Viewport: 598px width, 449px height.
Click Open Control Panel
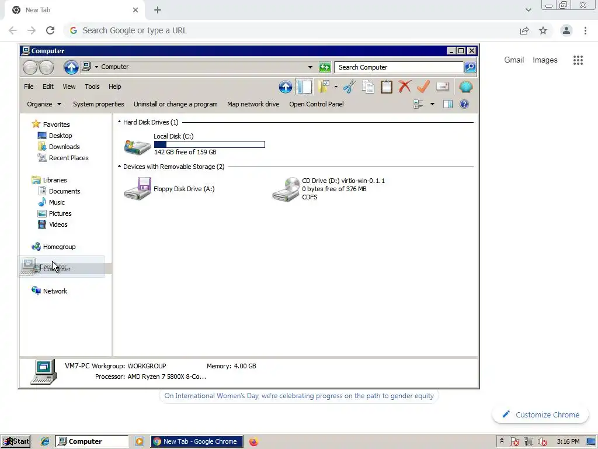click(x=316, y=104)
